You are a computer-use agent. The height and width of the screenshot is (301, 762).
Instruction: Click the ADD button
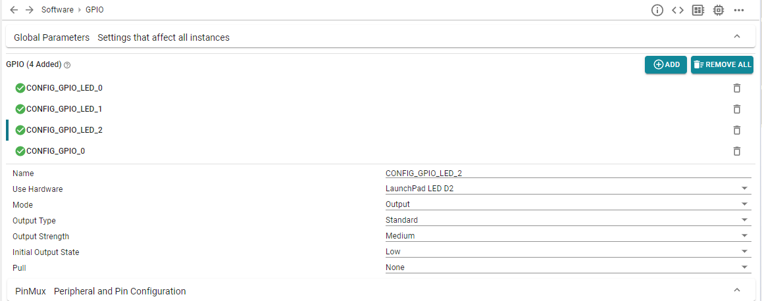pos(666,64)
